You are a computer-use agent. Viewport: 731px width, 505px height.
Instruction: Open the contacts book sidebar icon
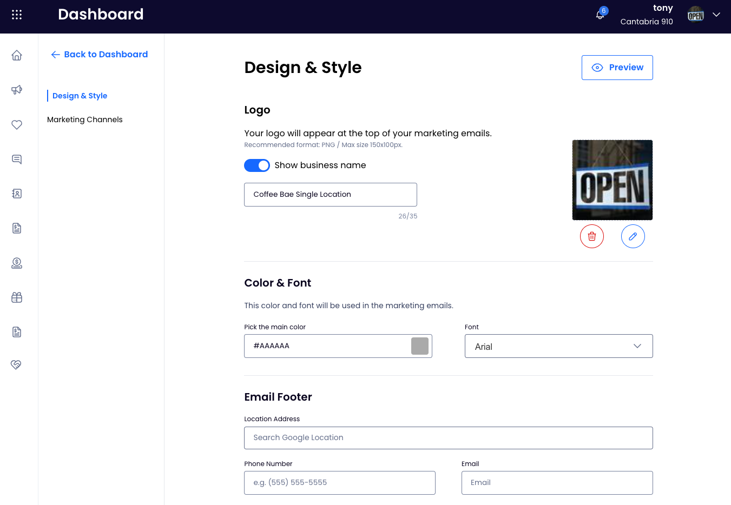pyautogui.click(x=17, y=194)
